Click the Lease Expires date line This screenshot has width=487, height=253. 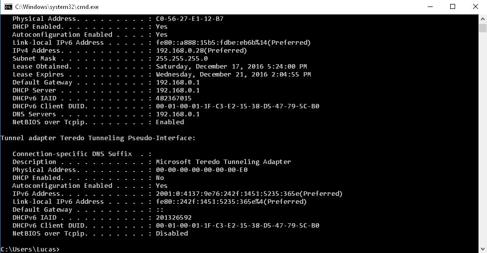coord(161,75)
